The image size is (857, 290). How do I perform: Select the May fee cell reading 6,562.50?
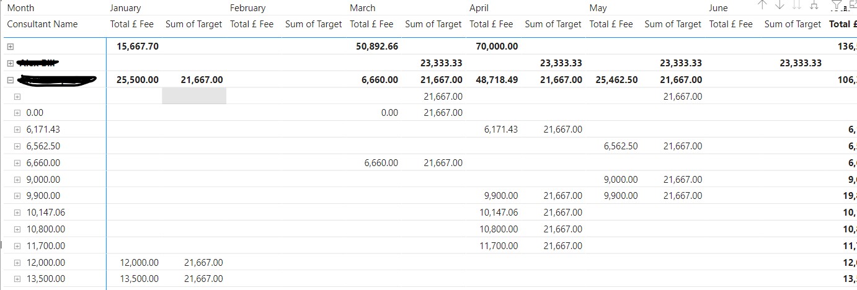[x=621, y=146]
